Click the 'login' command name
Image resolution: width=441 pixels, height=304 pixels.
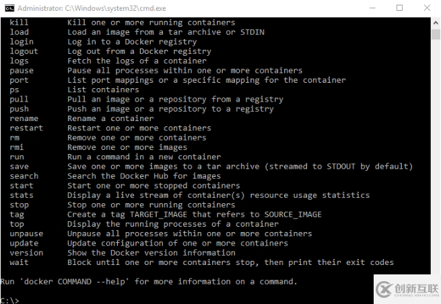(22, 42)
